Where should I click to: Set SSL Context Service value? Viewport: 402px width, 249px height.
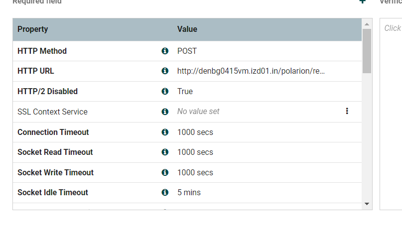198,112
